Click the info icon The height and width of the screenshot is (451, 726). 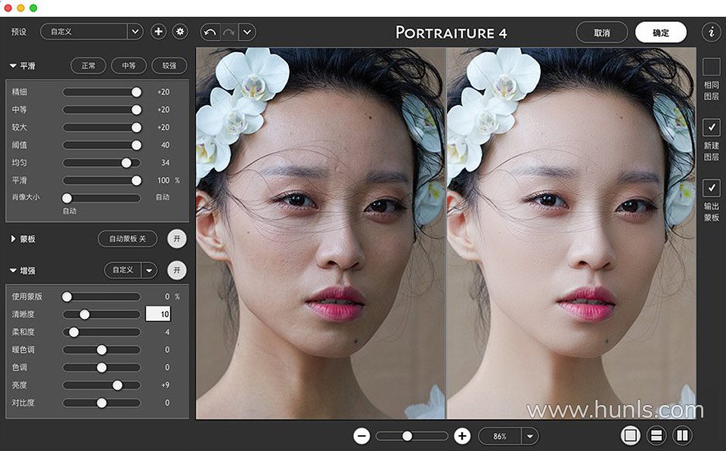click(710, 32)
